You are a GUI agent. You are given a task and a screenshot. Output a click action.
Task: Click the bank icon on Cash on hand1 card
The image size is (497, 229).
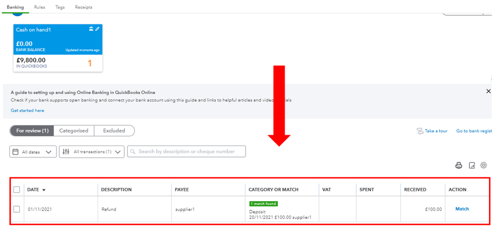pos(91,29)
